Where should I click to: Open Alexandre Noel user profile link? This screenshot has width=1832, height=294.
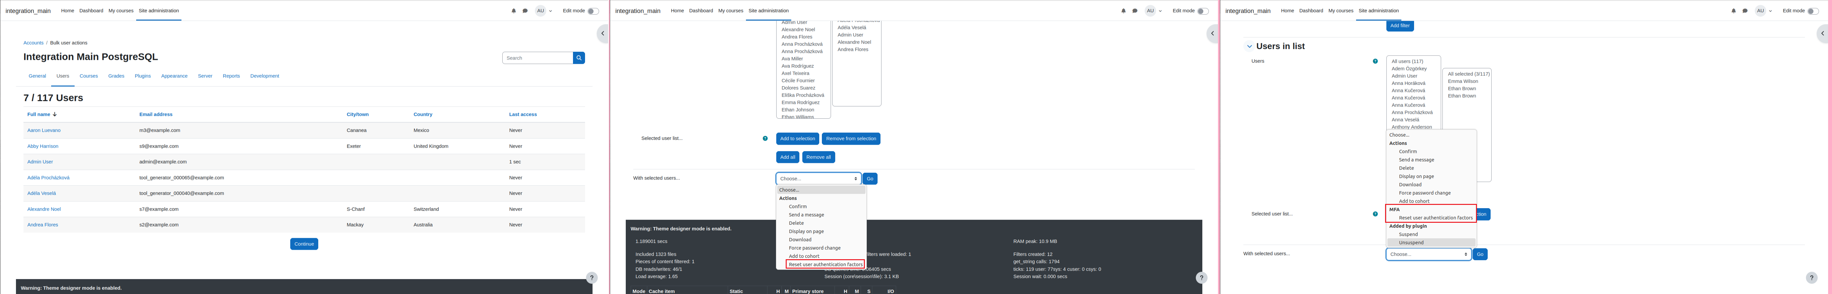pos(44,209)
